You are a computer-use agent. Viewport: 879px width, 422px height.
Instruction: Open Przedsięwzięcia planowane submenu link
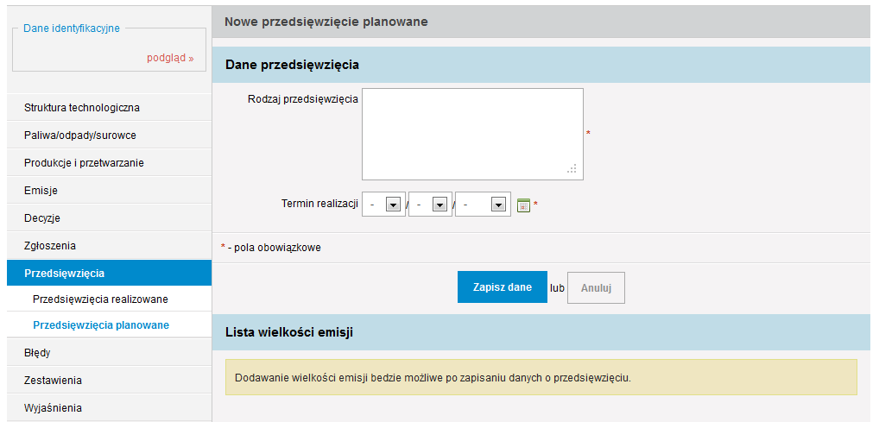pyautogui.click(x=101, y=325)
